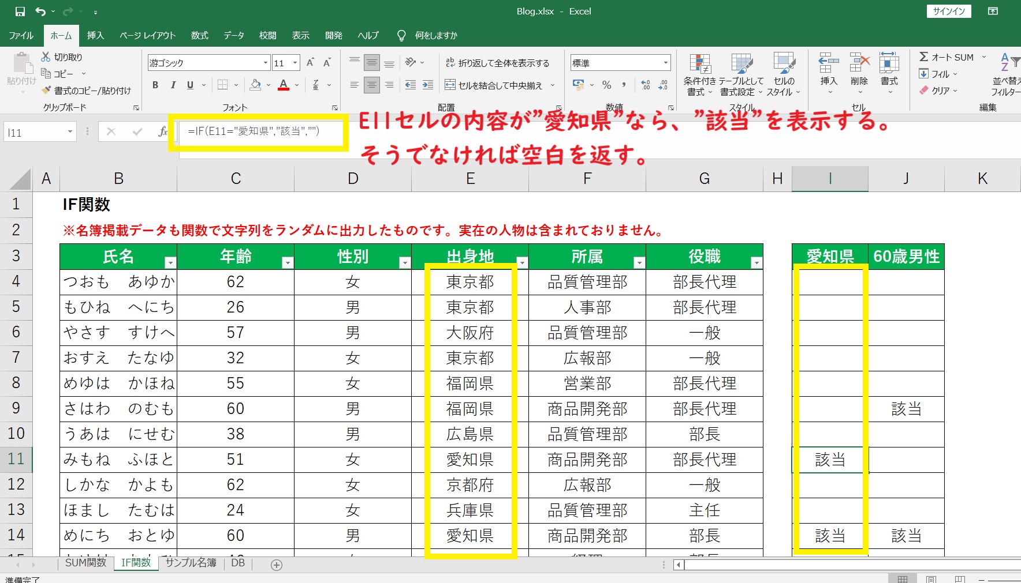Switch to the データ ribbon tab
The image size is (1021, 583).
pyautogui.click(x=234, y=36)
